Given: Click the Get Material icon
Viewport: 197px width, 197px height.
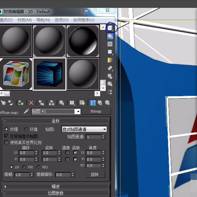Looking at the screenshot, I should [3, 103].
